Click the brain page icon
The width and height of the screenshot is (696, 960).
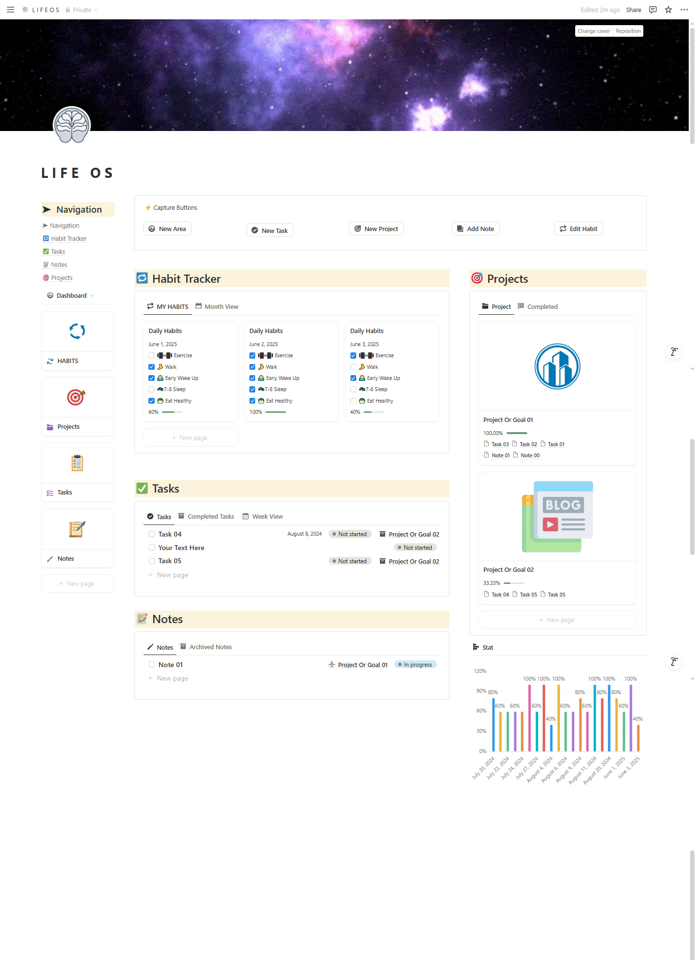(72, 125)
